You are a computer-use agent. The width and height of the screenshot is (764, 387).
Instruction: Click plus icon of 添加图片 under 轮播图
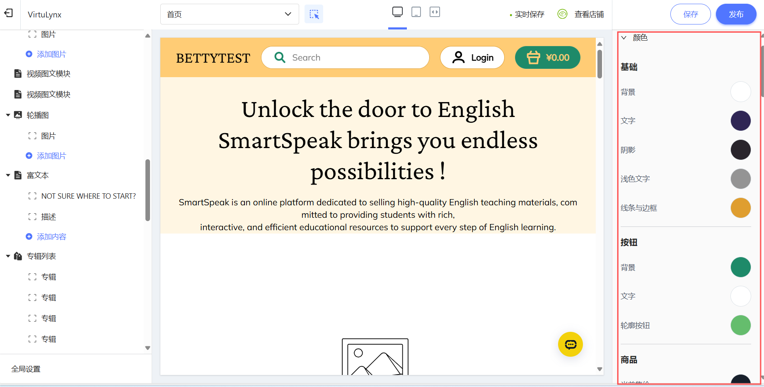click(29, 156)
